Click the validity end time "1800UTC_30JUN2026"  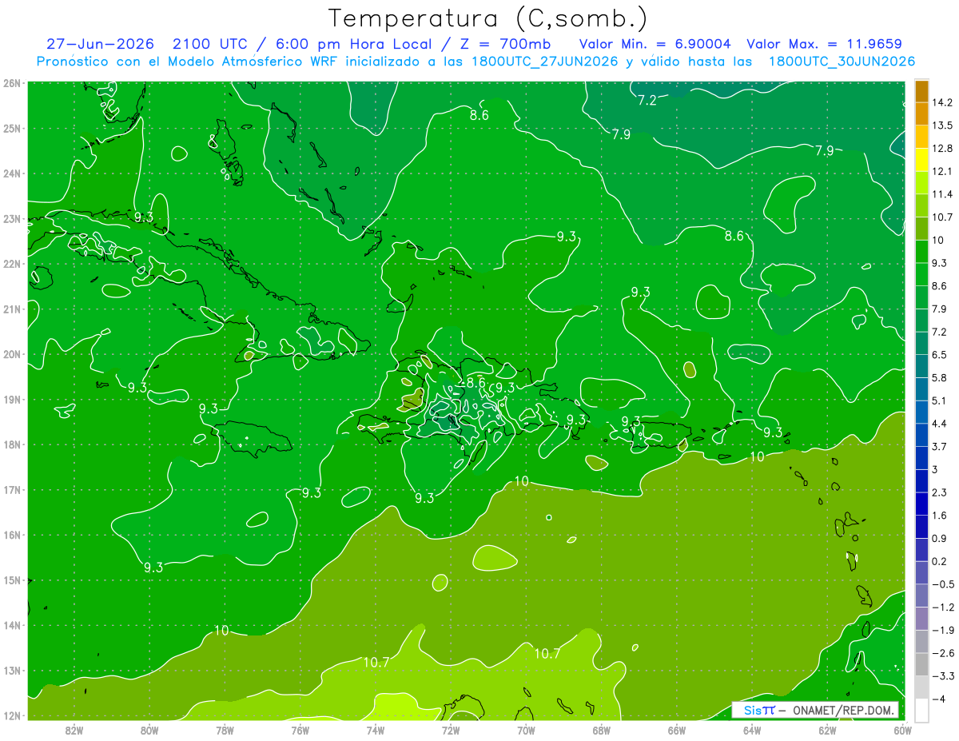[x=842, y=62]
